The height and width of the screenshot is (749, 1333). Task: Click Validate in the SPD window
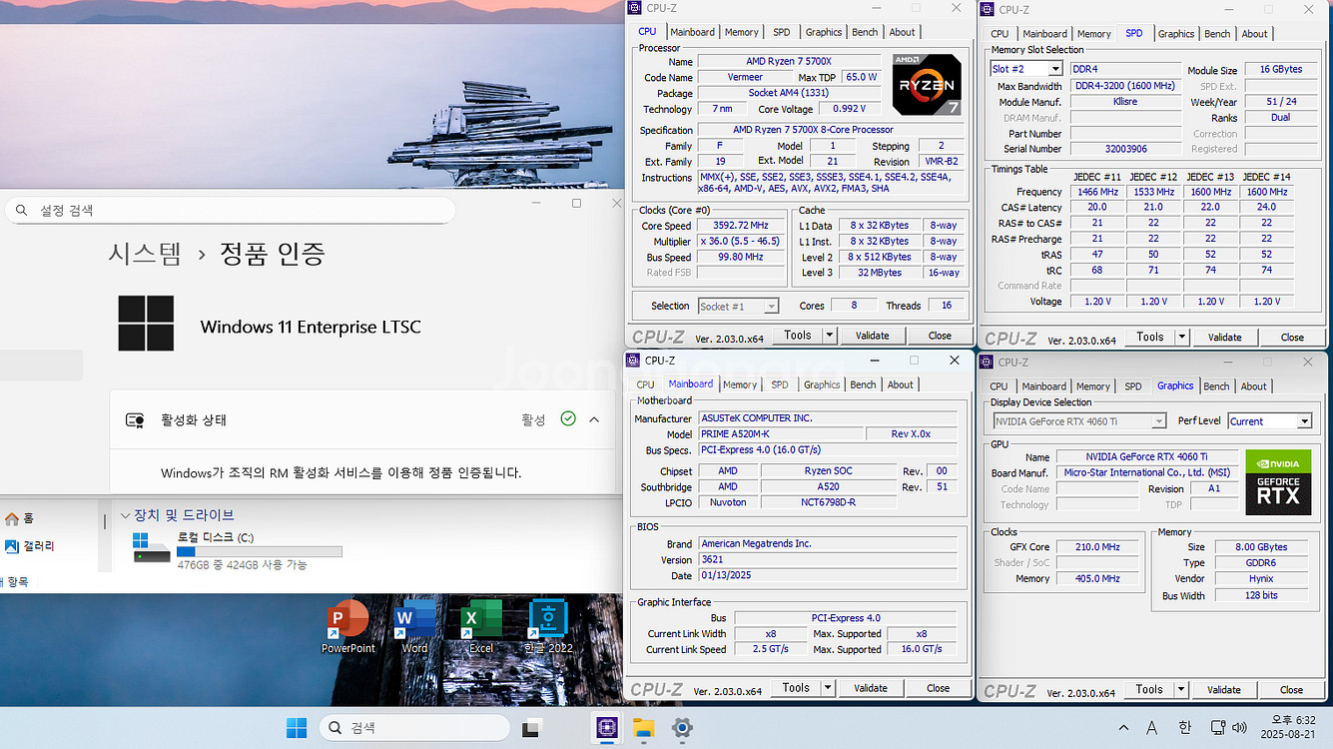point(1225,338)
